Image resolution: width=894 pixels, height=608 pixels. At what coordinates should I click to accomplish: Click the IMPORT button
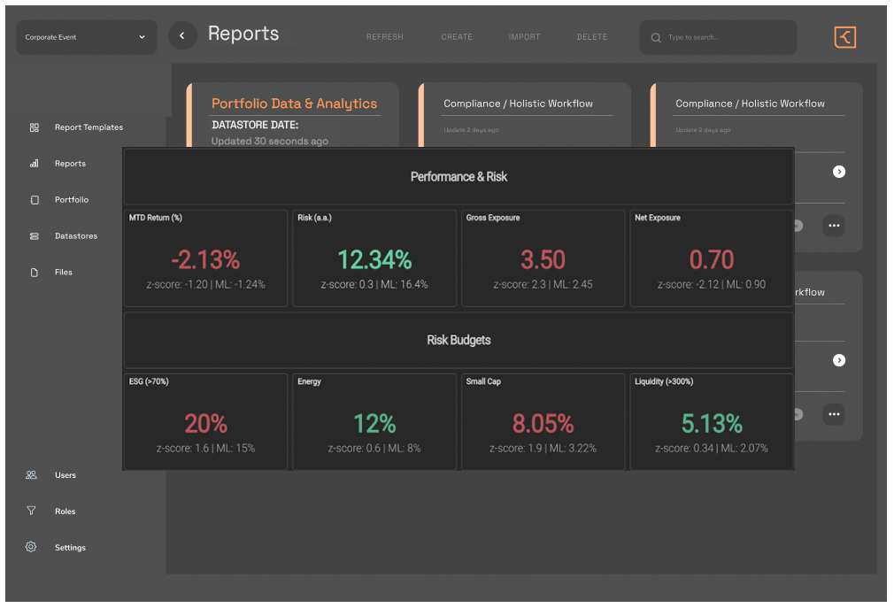coord(524,37)
